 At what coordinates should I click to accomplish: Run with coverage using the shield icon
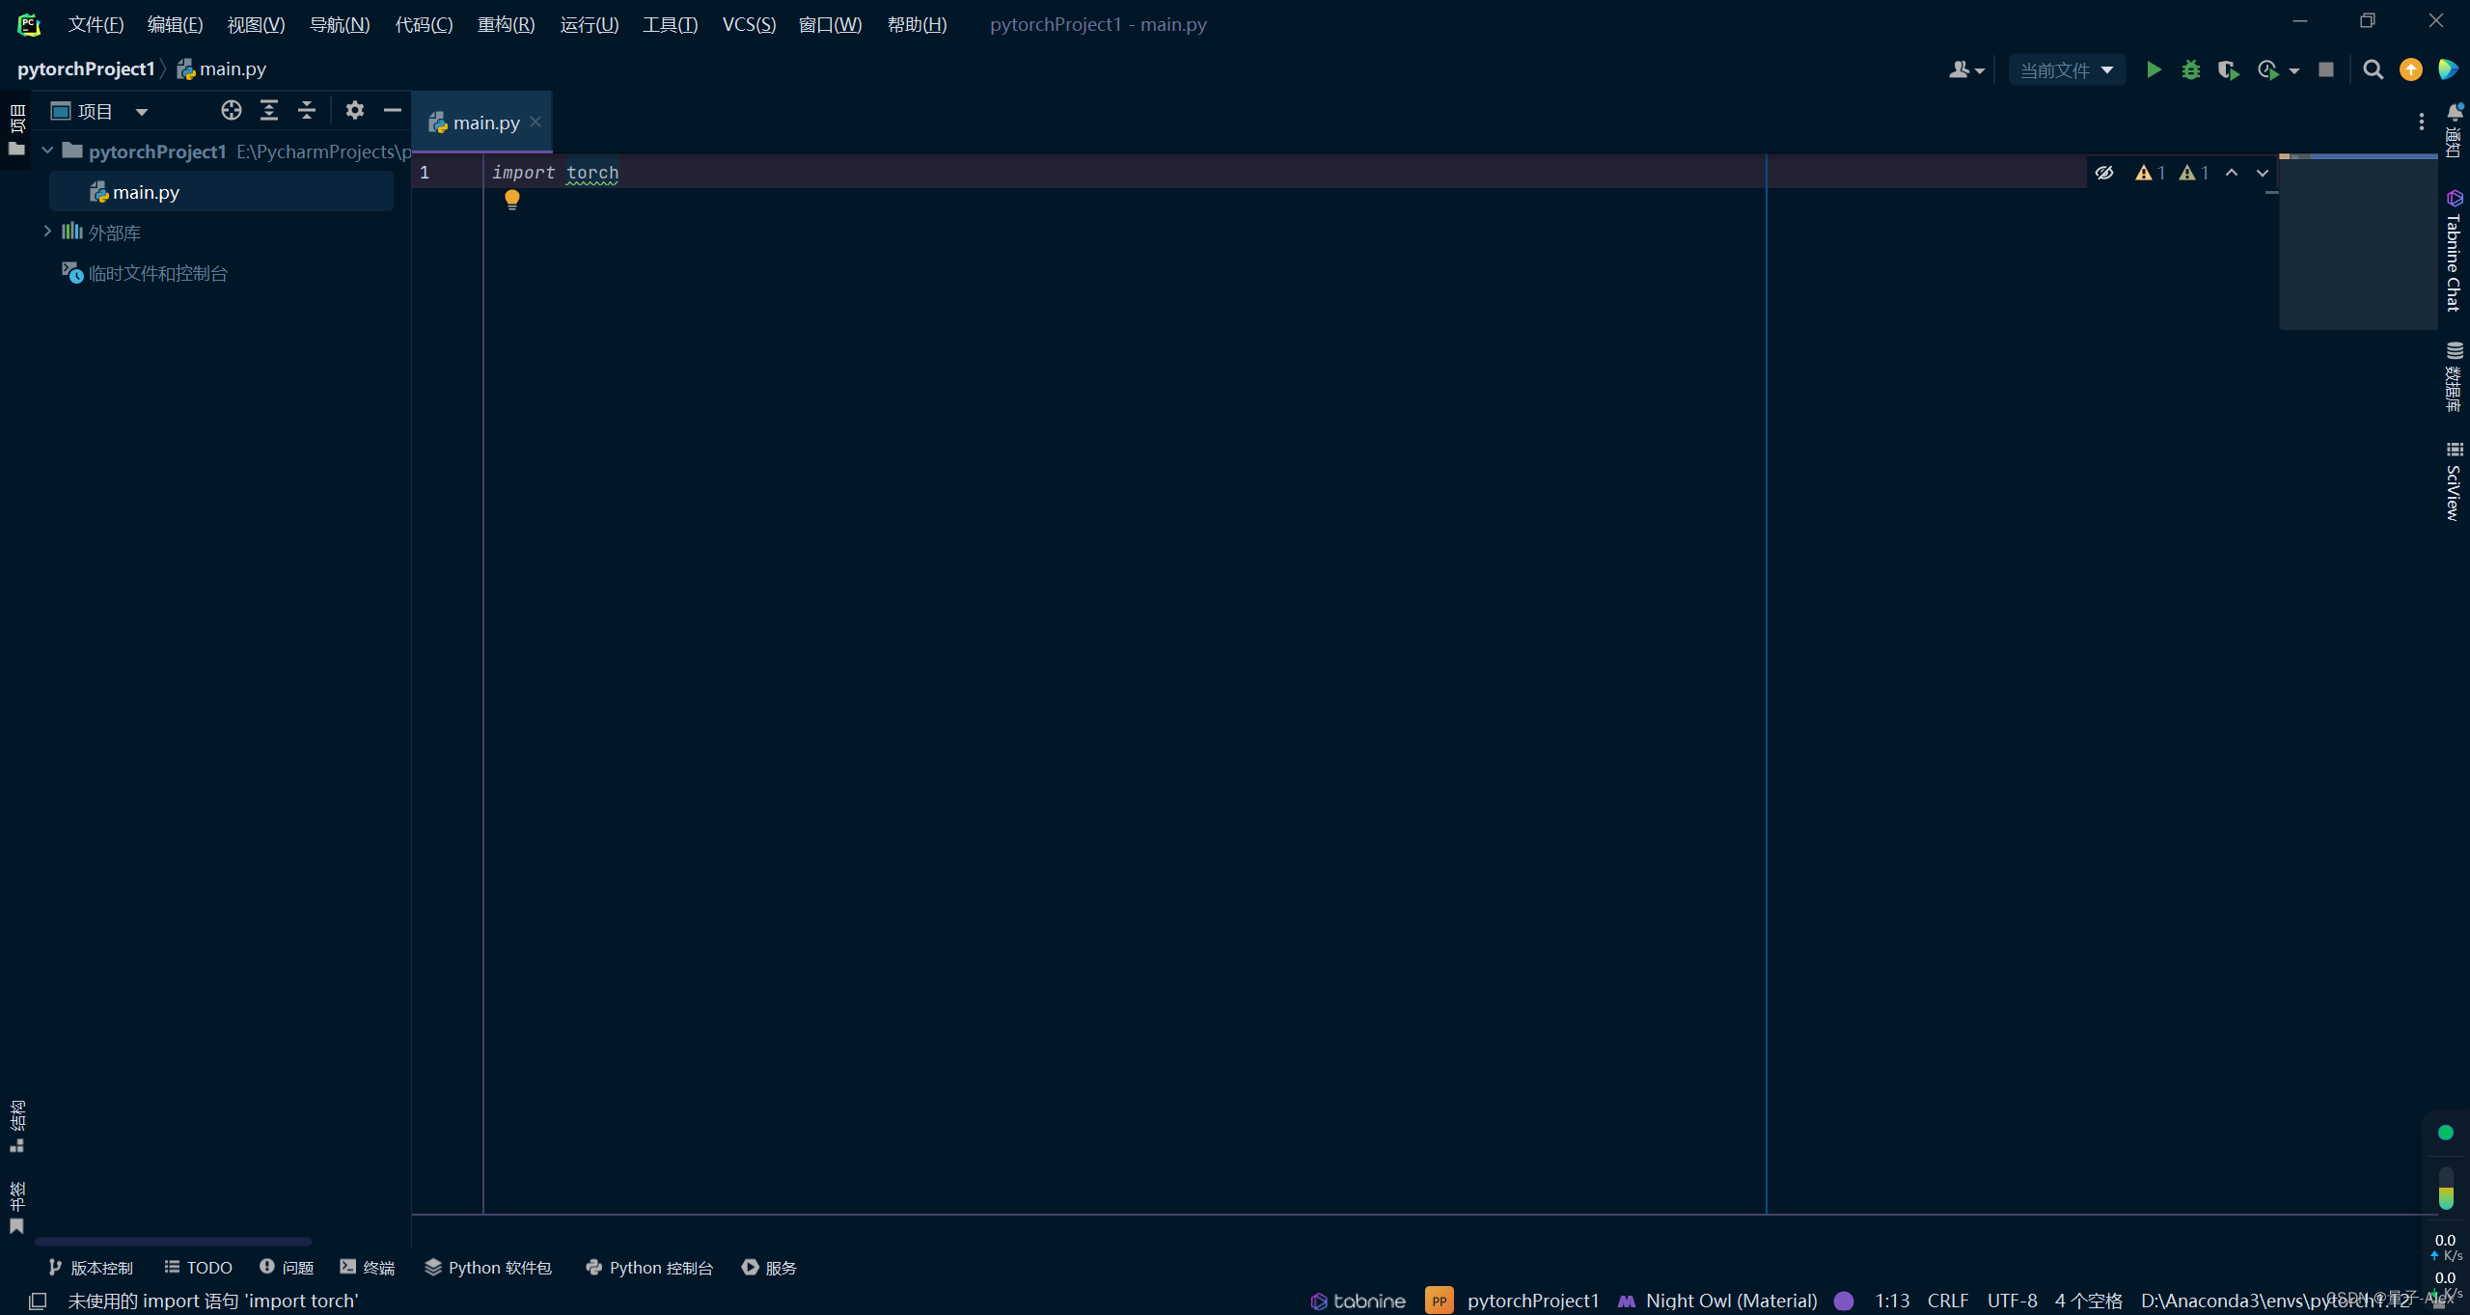pyautogui.click(x=2230, y=69)
